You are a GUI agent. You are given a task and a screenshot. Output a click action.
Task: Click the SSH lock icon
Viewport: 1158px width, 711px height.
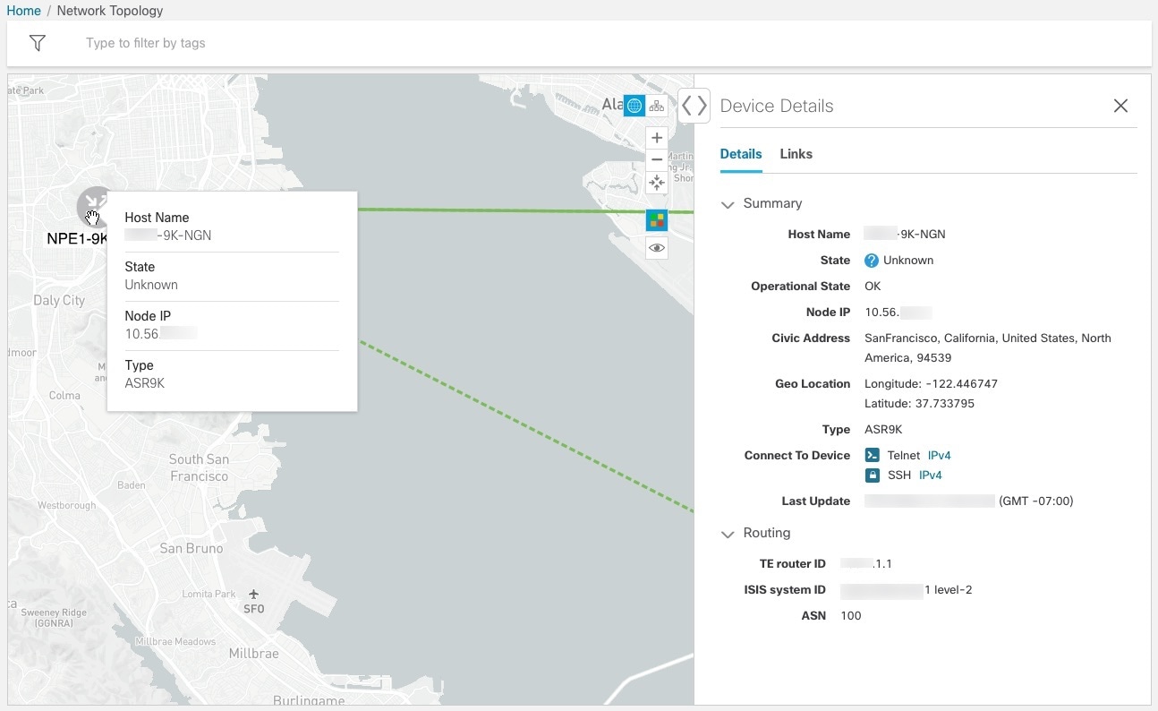point(872,475)
